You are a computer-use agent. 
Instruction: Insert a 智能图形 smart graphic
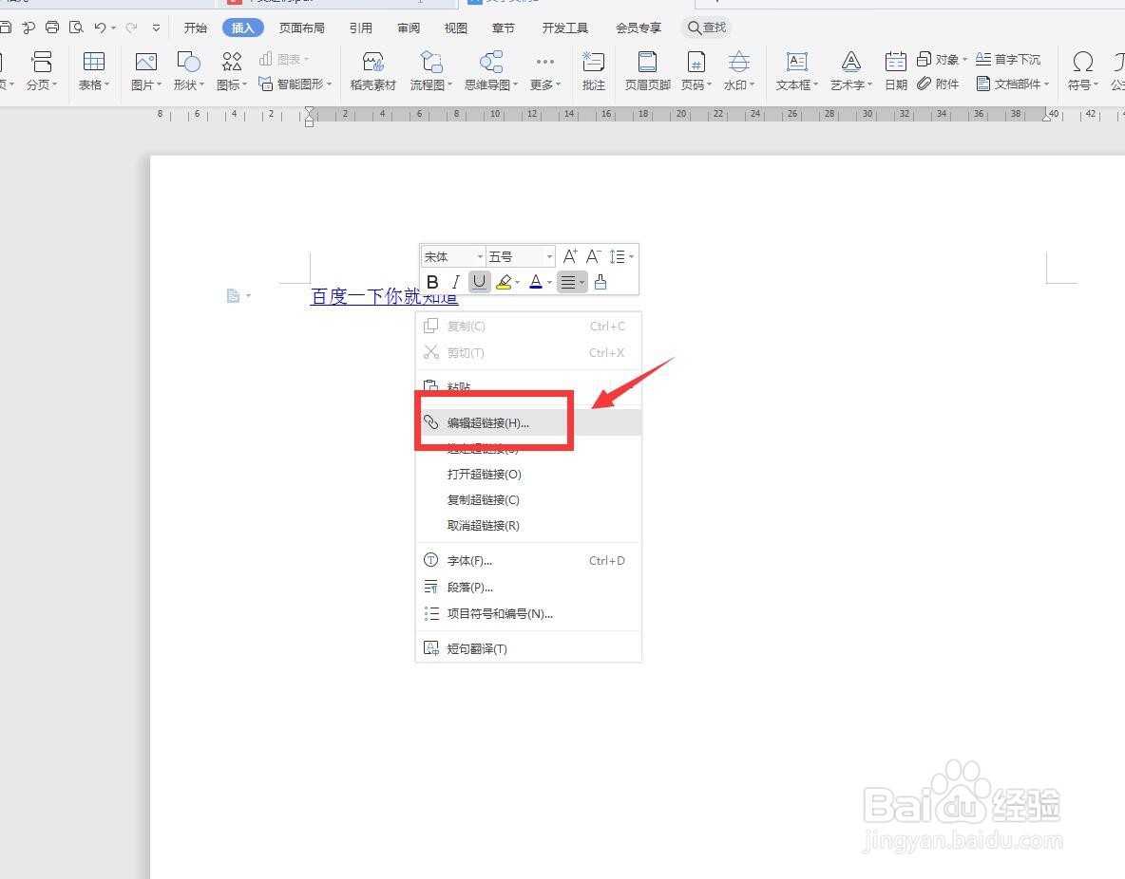pos(295,84)
